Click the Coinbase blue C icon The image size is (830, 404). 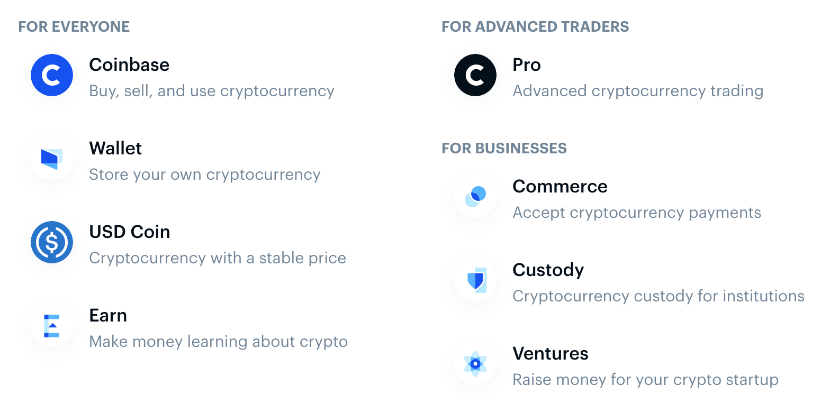coord(51,75)
